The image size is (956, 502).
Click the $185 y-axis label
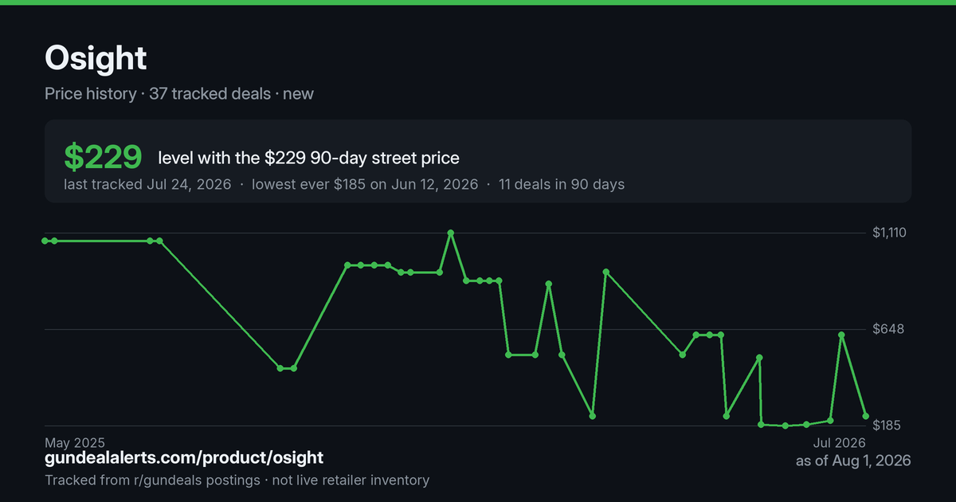[888, 426]
